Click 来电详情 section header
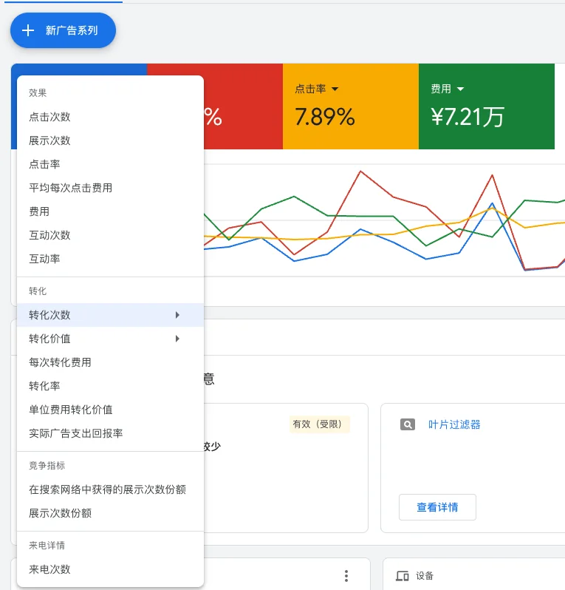Screen dimensions: 565x590 [47, 545]
